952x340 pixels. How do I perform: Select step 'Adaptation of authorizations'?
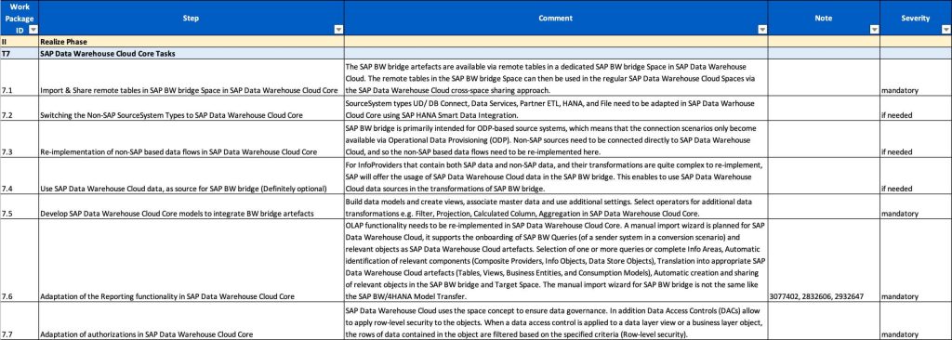click(x=192, y=321)
